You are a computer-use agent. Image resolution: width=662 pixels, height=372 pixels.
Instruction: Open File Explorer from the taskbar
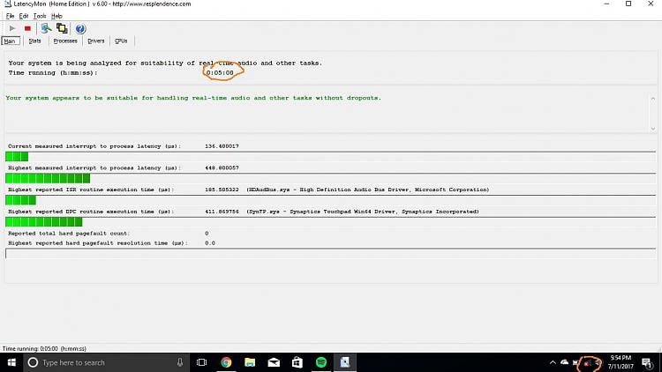pos(250,362)
